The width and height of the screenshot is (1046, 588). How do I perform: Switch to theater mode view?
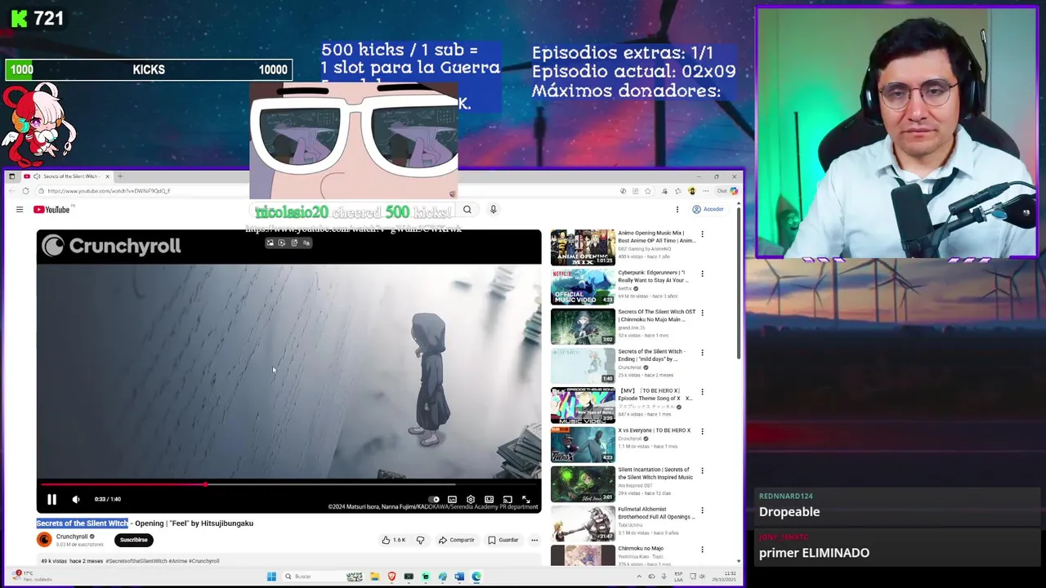point(489,499)
